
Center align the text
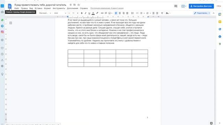(120, 13)
